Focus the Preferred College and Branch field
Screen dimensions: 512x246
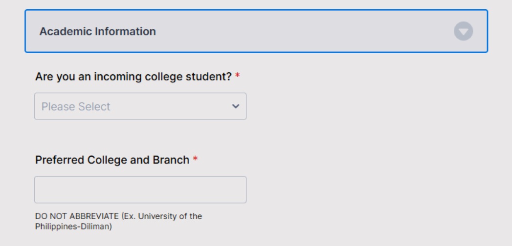140,190
